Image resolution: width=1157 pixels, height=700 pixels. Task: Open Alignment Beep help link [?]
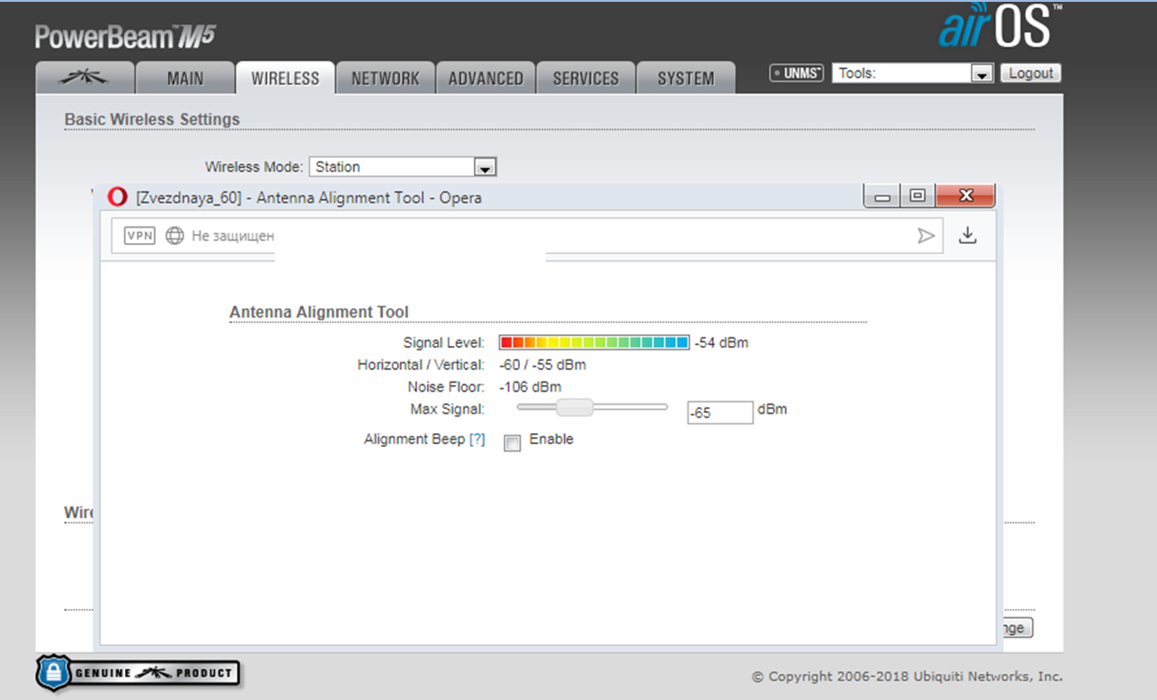(477, 439)
